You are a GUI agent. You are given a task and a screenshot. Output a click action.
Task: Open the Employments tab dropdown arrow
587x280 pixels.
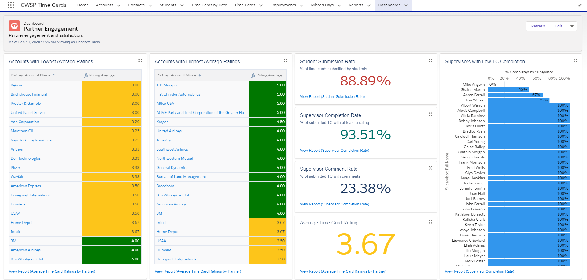pyautogui.click(x=301, y=5)
